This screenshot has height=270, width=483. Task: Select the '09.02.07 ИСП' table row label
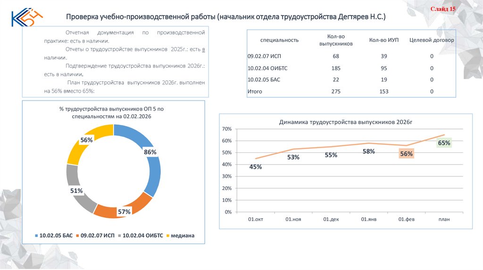[264, 56]
